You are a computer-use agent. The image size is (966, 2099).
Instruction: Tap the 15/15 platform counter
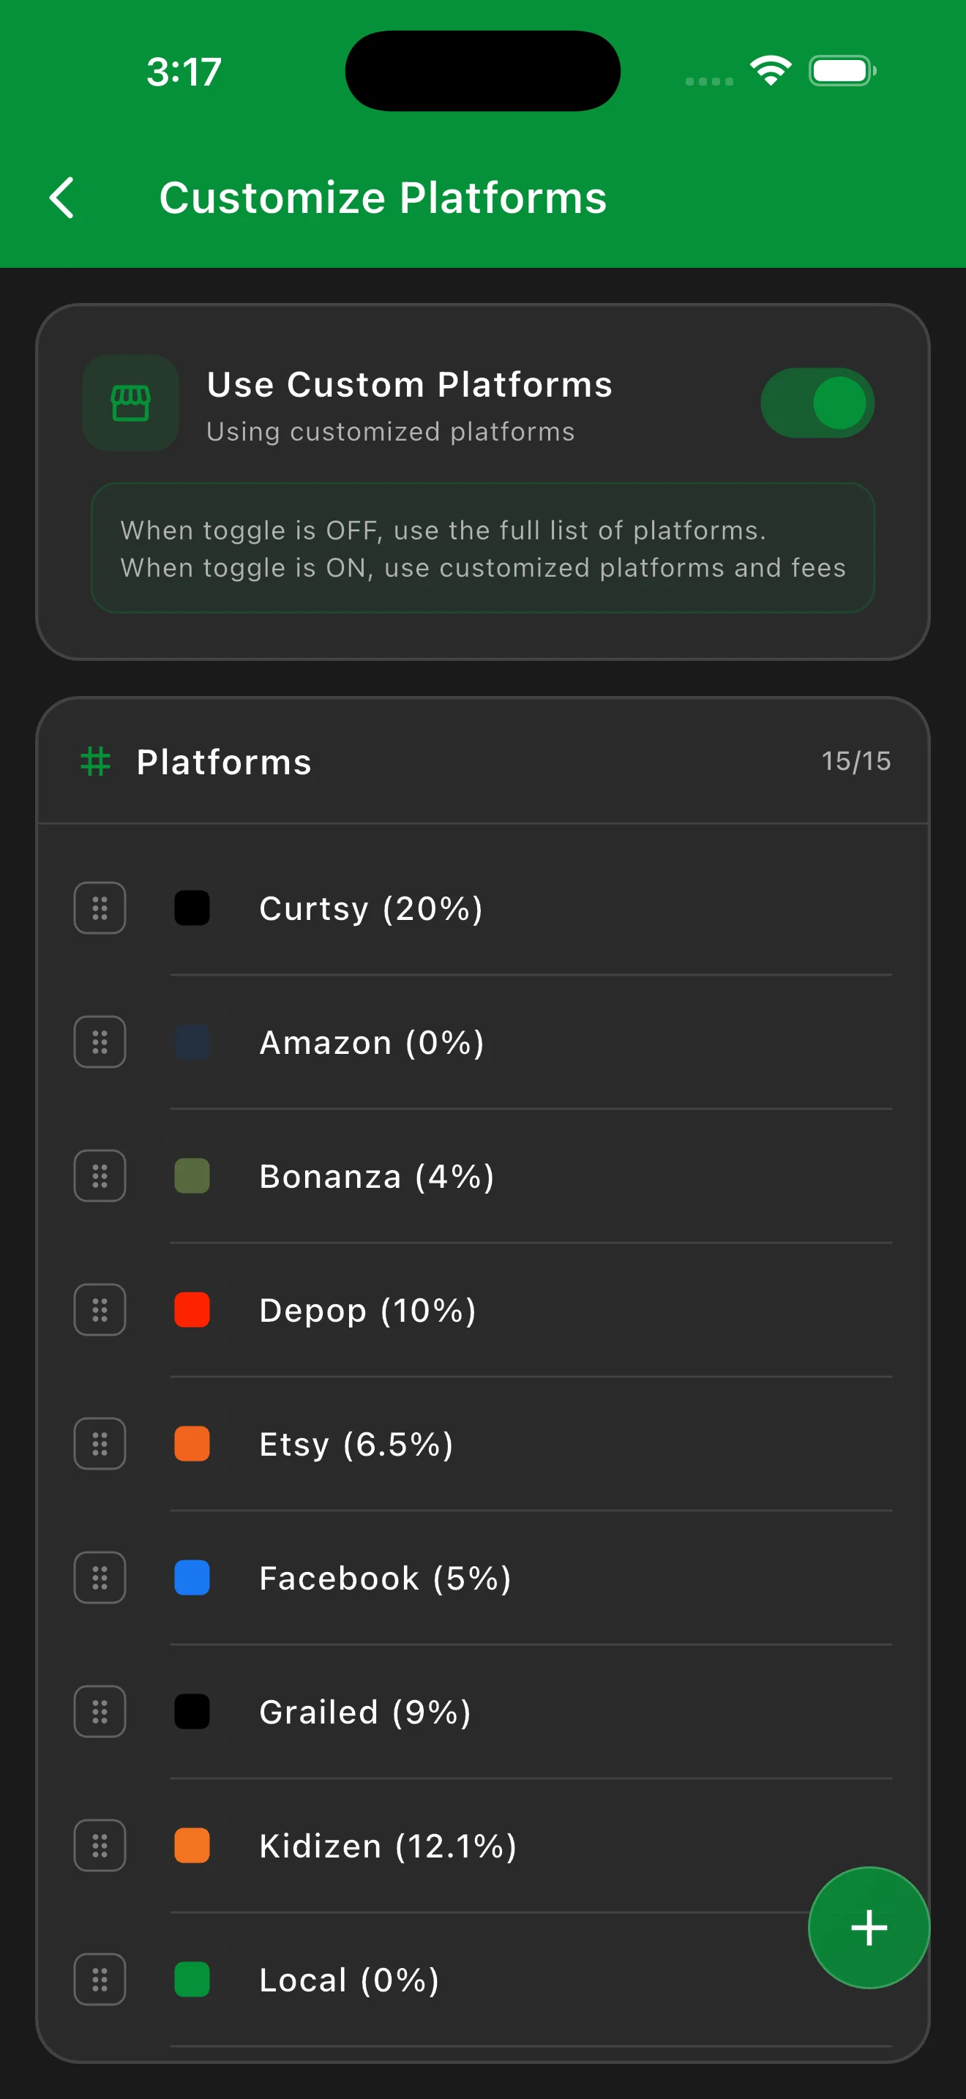[x=855, y=761]
